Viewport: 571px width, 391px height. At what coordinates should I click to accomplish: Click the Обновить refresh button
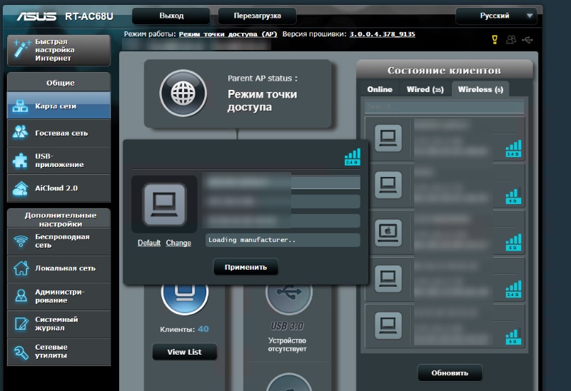[x=450, y=372]
